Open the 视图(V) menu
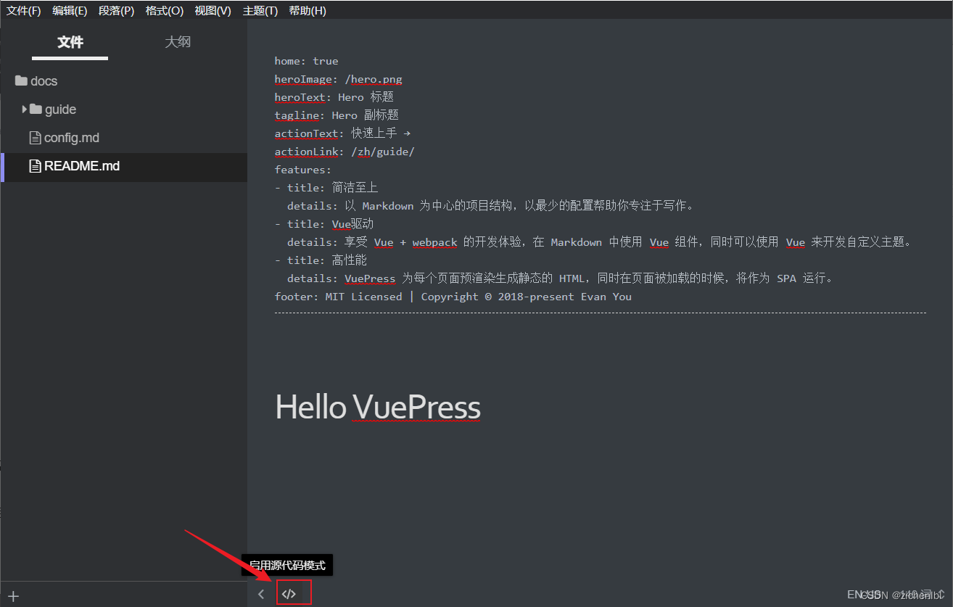The height and width of the screenshot is (607, 953). 213,11
